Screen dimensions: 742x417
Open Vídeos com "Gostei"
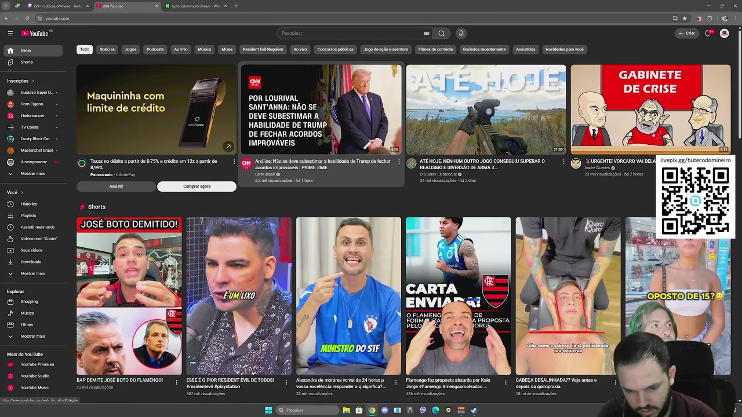pos(34,239)
